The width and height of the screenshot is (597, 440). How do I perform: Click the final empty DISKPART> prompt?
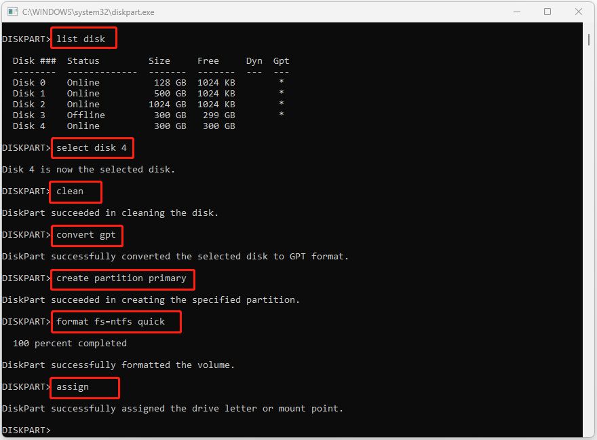[x=26, y=430]
